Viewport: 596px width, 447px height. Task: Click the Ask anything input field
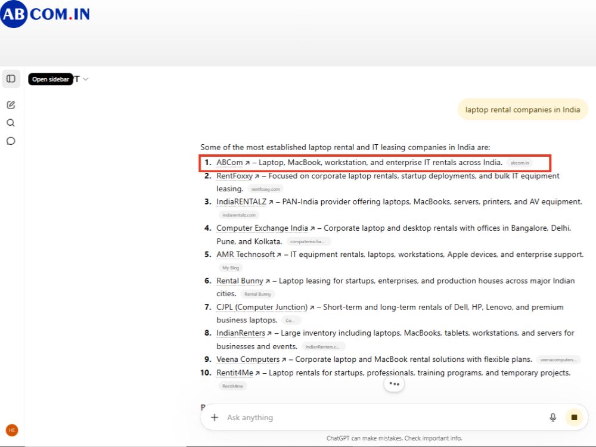point(384,417)
